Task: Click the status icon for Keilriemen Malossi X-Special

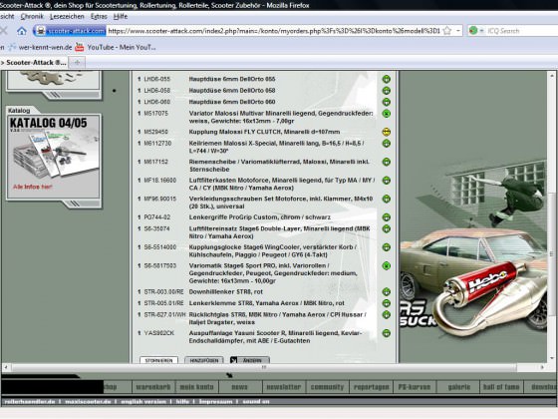Action: (387, 144)
